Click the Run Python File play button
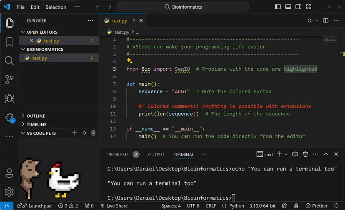 [310, 20]
